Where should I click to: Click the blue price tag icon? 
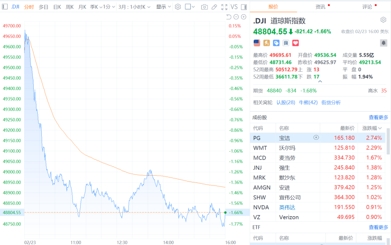pos(276,43)
